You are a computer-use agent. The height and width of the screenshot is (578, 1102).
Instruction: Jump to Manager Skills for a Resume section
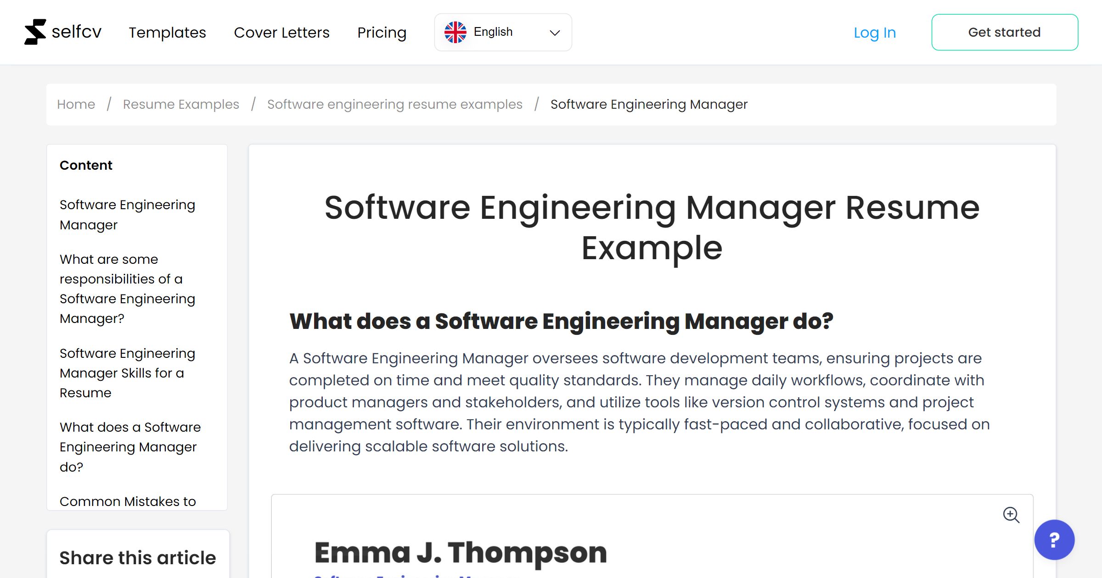click(x=127, y=373)
